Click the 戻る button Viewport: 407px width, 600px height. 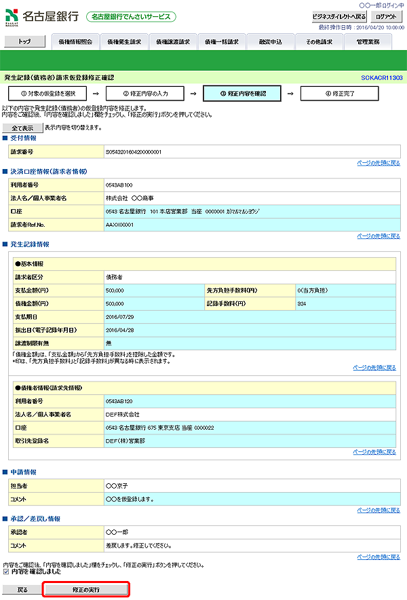[x=22, y=590]
